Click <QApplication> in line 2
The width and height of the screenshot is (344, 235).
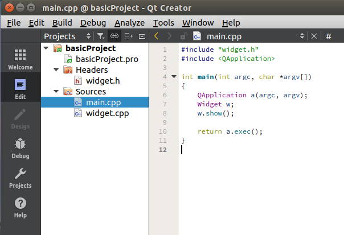click(x=246, y=59)
